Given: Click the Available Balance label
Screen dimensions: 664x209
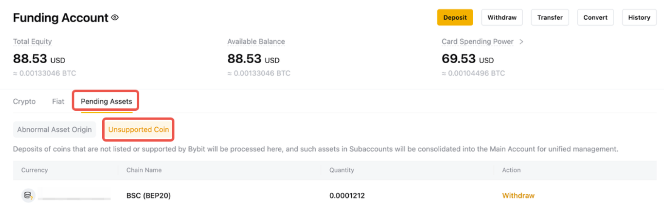Looking at the screenshot, I should [256, 42].
